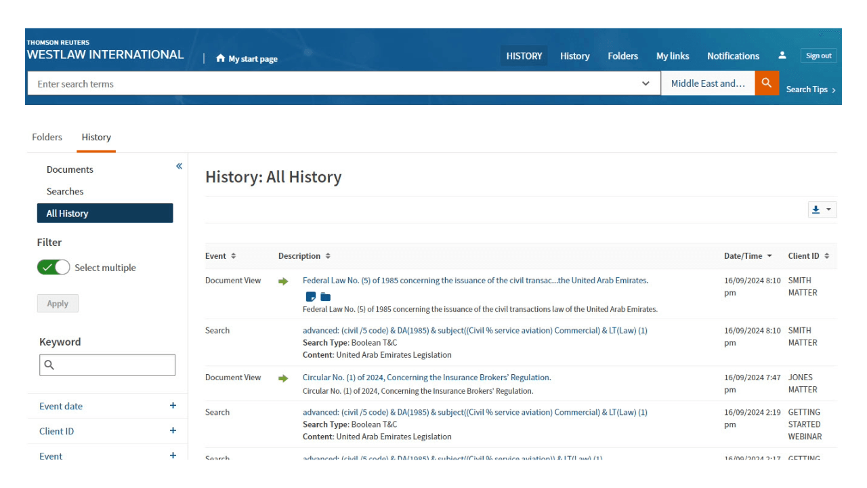Sort by the Client ID column header

[808, 256]
